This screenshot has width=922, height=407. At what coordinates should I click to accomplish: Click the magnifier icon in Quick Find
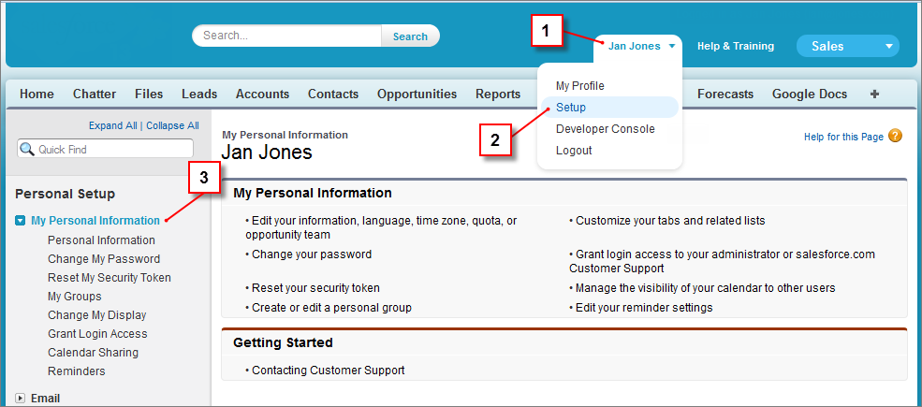pyautogui.click(x=27, y=149)
